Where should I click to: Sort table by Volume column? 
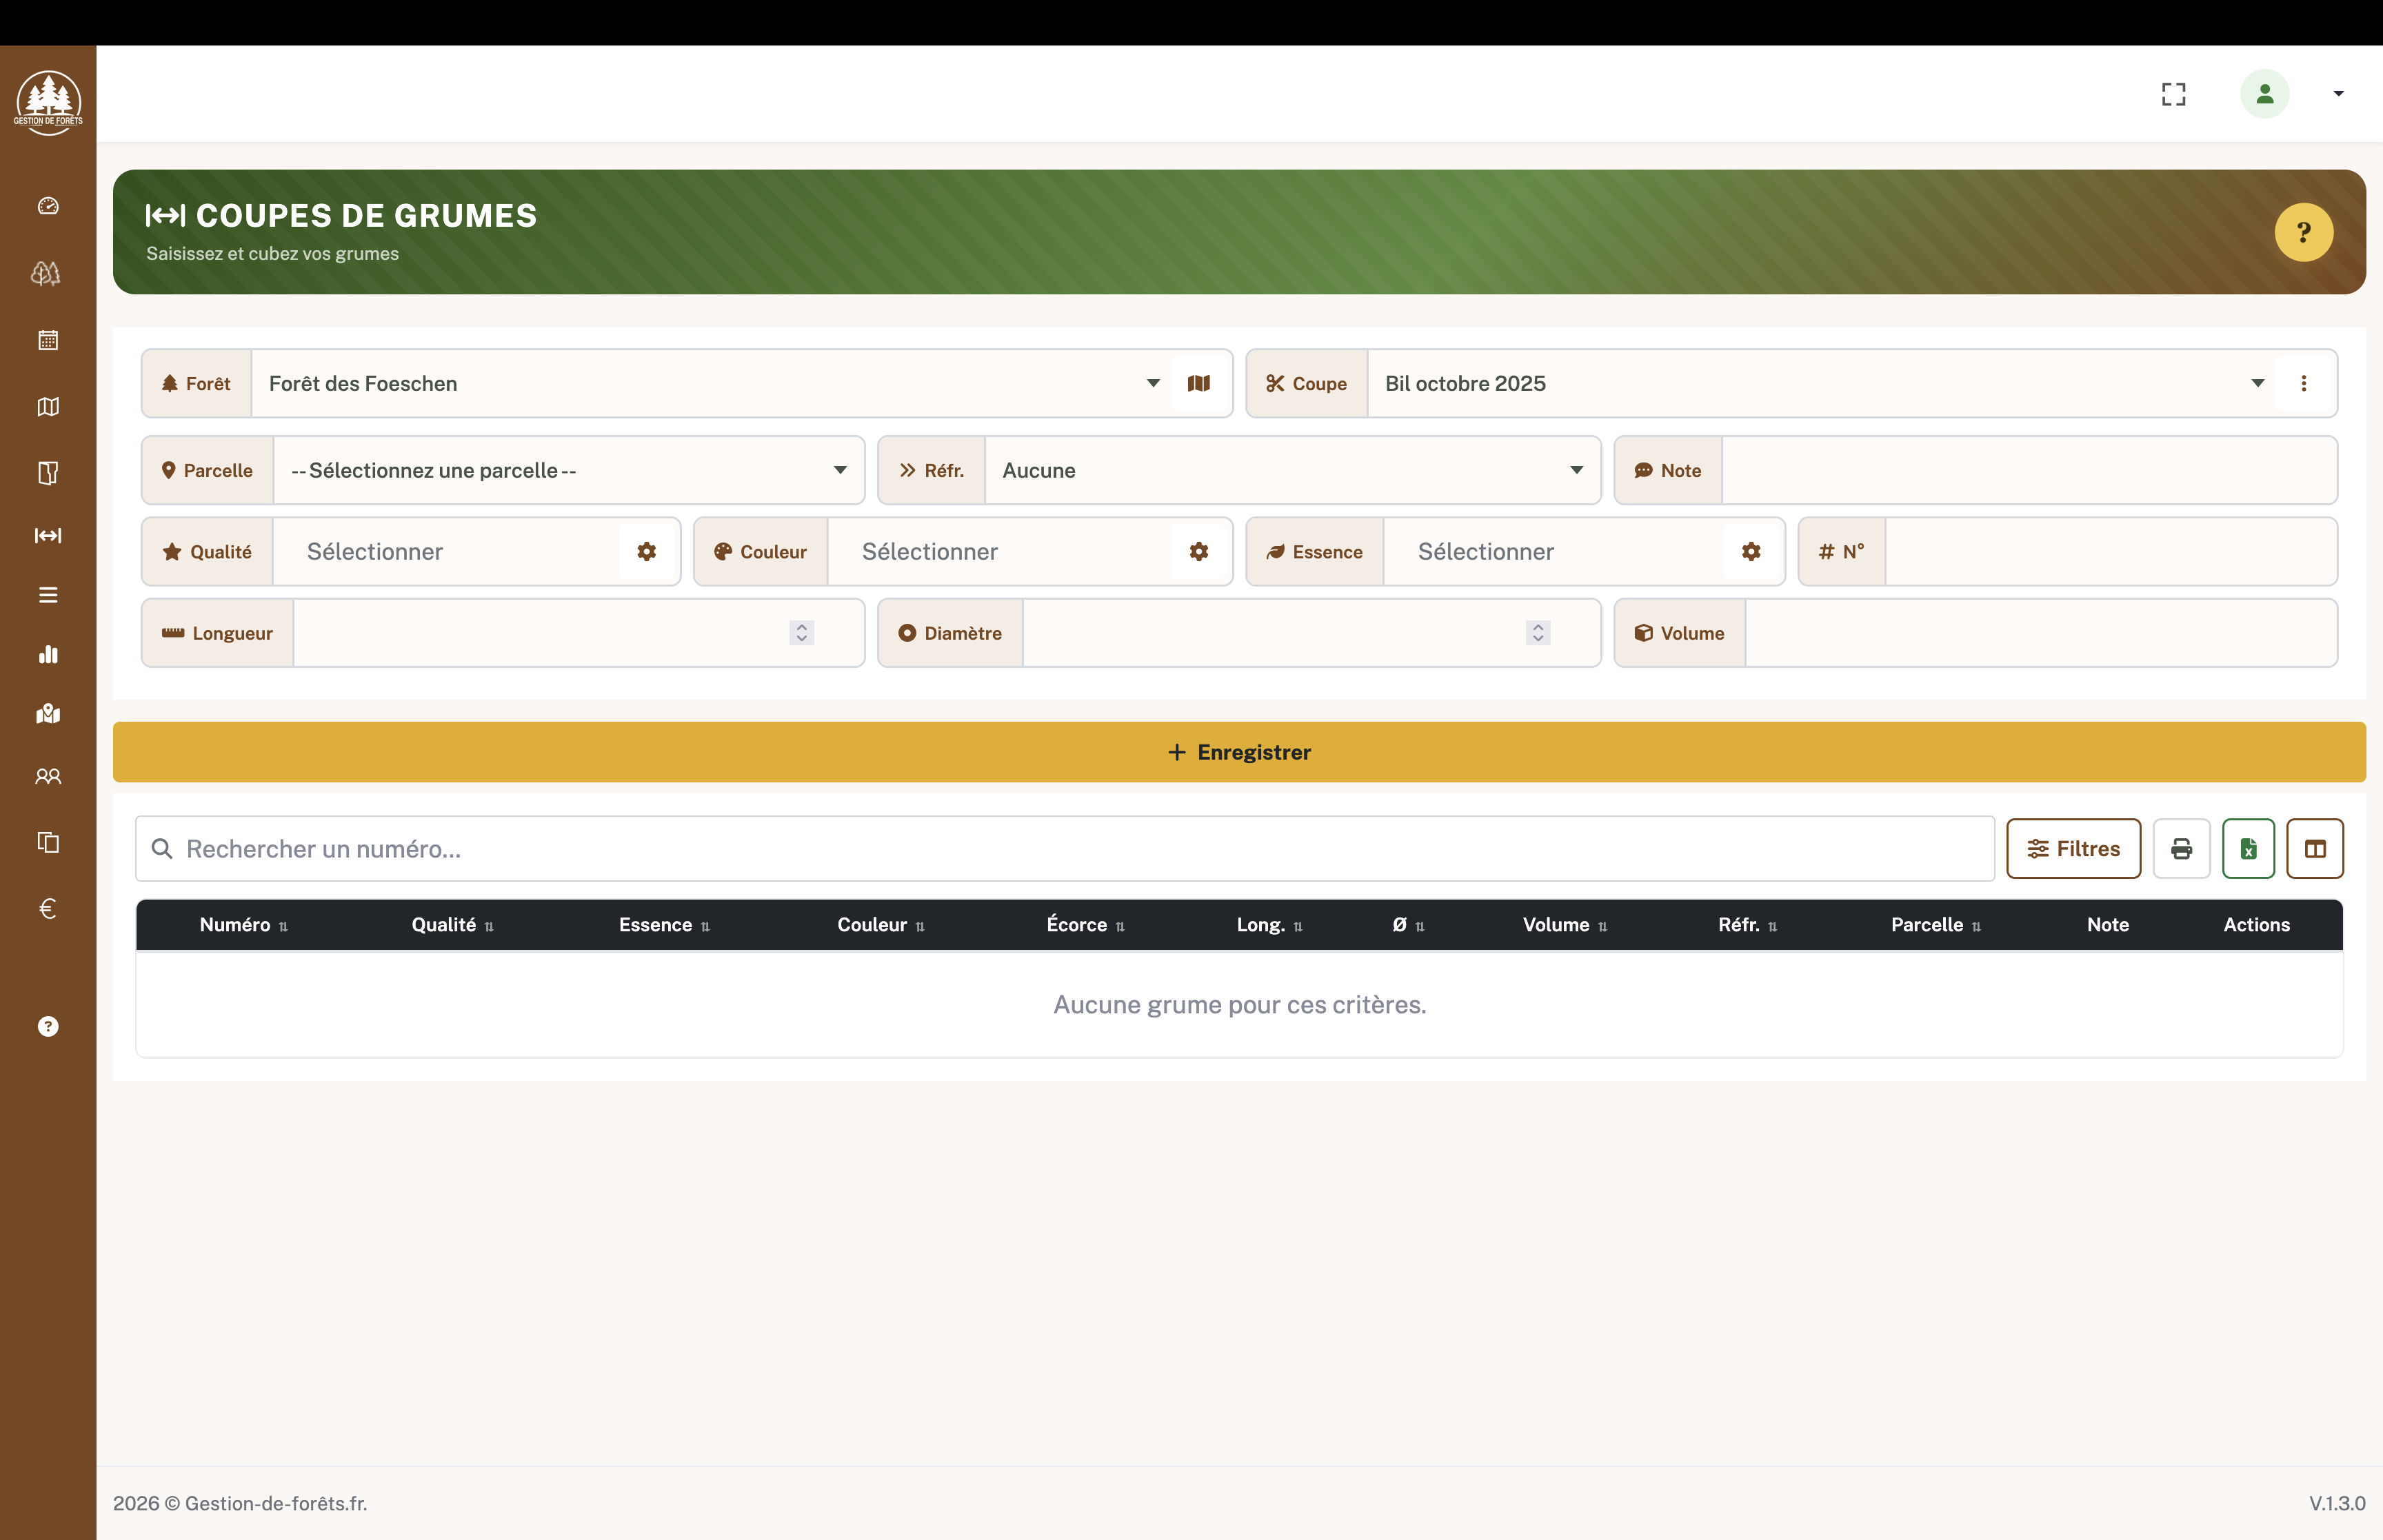click(1565, 925)
